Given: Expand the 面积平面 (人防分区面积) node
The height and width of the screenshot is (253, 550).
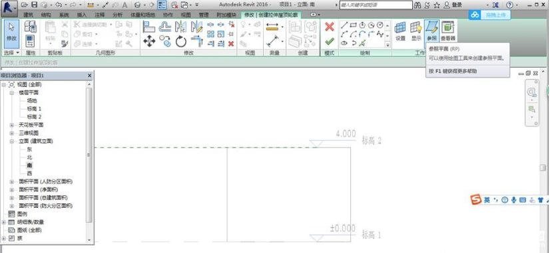Looking at the screenshot, I should (11, 181).
